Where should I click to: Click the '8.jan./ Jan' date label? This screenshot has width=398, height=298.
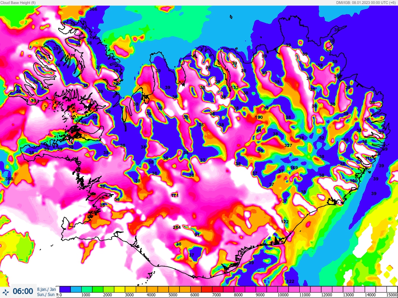[47, 289]
